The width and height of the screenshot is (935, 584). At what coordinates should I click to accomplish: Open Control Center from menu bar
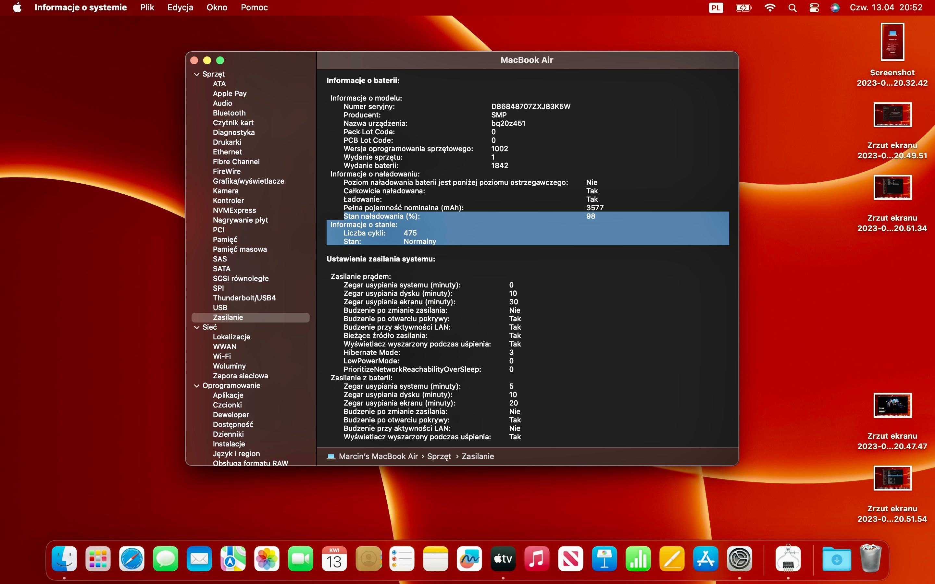tap(814, 7)
